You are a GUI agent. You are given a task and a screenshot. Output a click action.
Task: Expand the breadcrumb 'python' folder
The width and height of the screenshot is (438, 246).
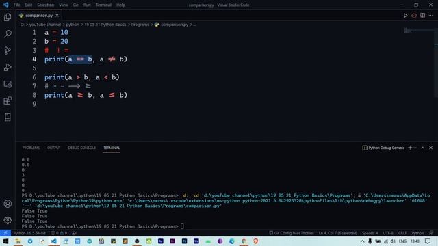pyautogui.click(x=73, y=25)
